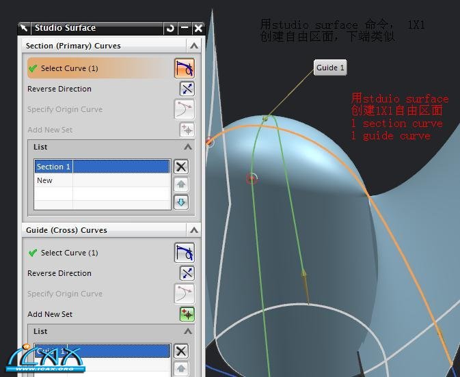The height and width of the screenshot is (377, 460).
Task: Remove the guide list entry with the X button
Action: click(x=180, y=351)
